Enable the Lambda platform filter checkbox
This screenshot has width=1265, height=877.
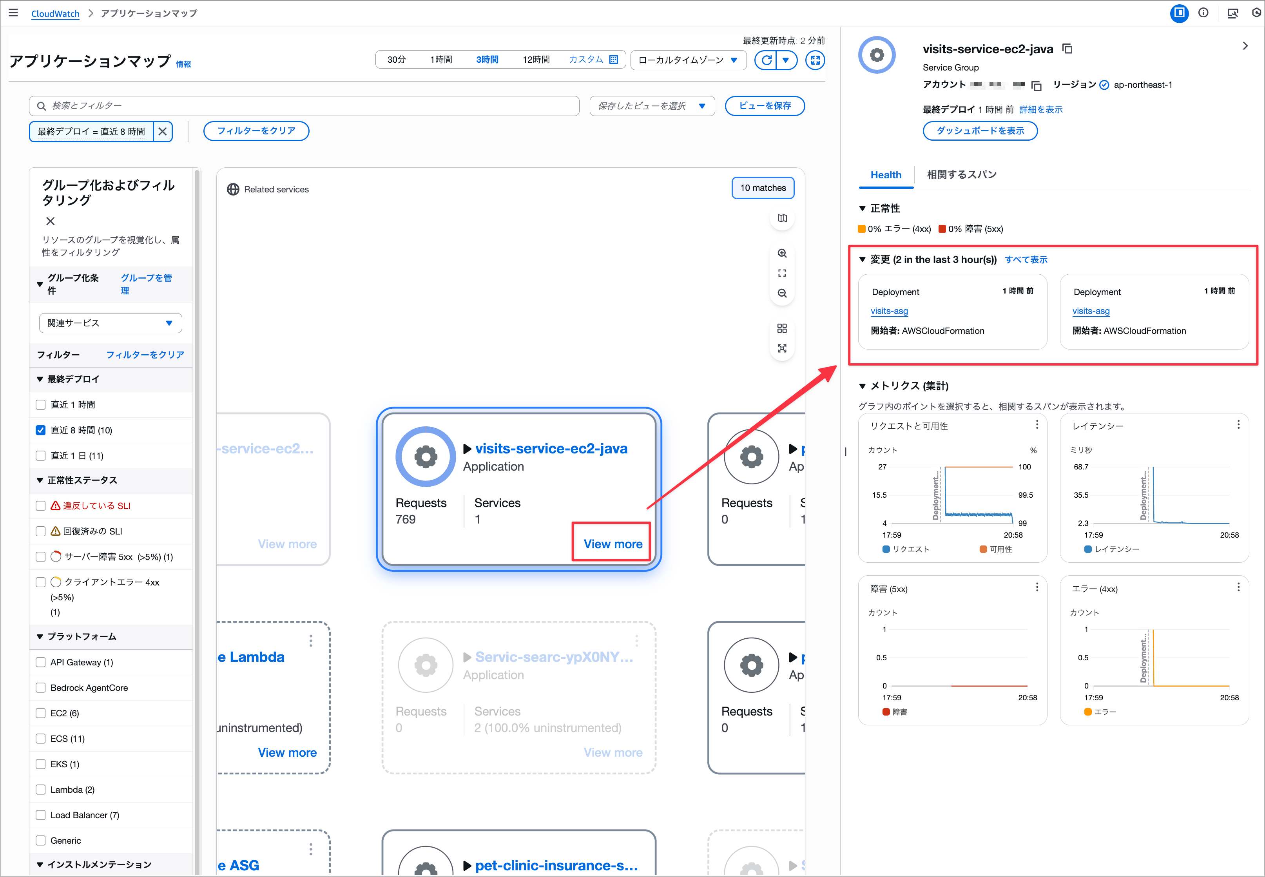(x=41, y=790)
